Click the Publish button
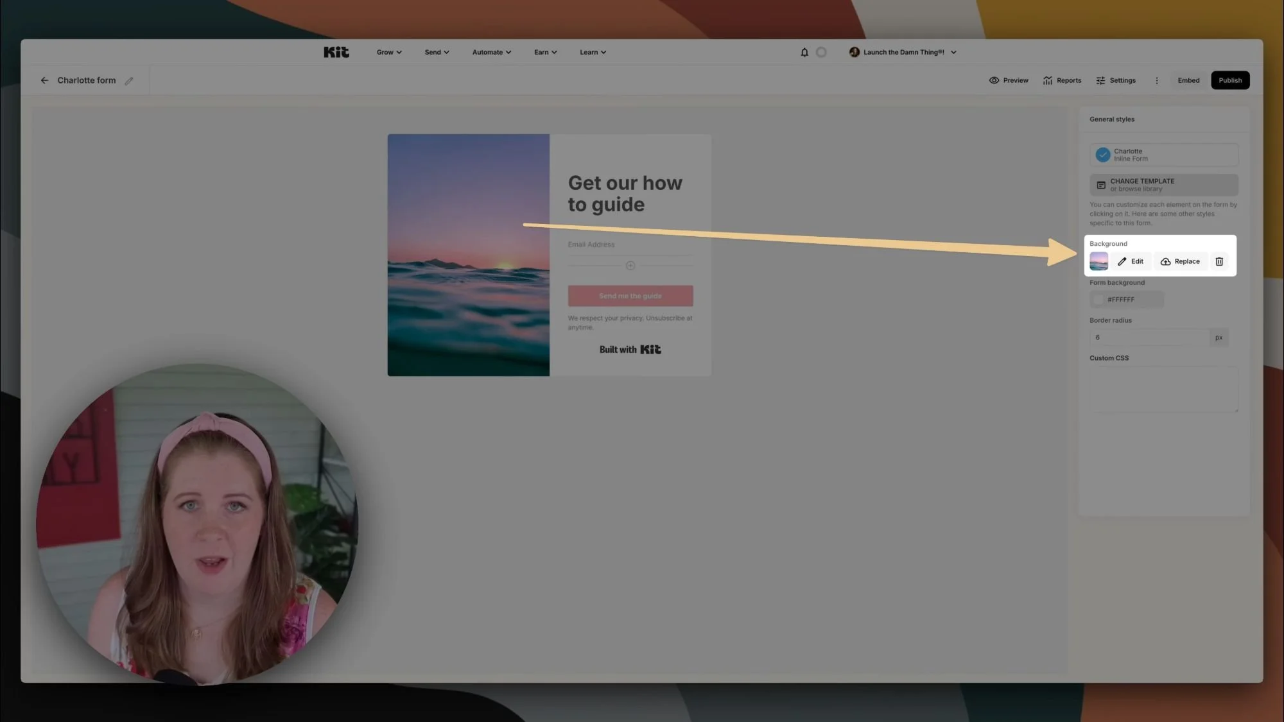1284x722 pixels. coord(1229,81)
